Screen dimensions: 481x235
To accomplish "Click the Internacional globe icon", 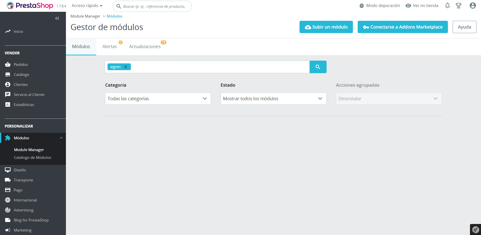I will pyautogui.click(x=8, y=200).
